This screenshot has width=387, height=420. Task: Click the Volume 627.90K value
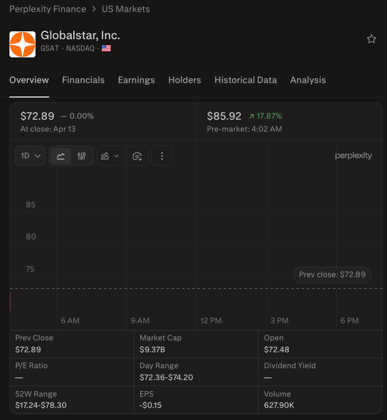coord(279,405)
